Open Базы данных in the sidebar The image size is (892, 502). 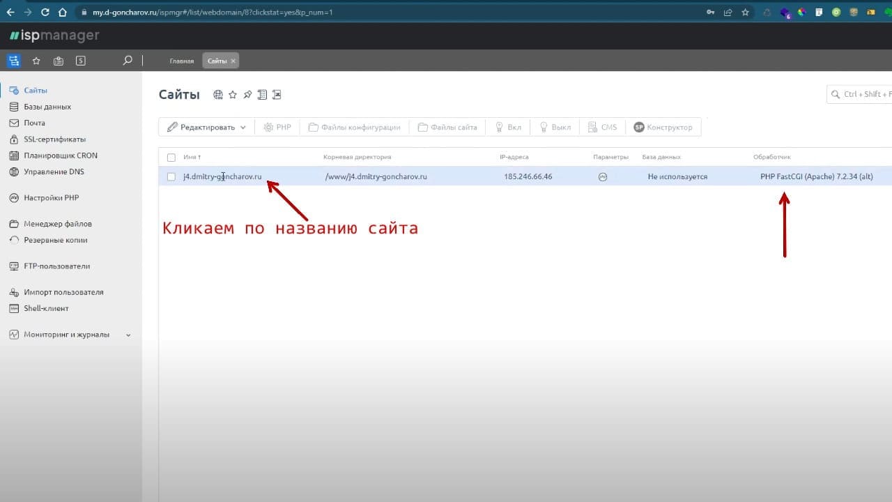(47, 107)
